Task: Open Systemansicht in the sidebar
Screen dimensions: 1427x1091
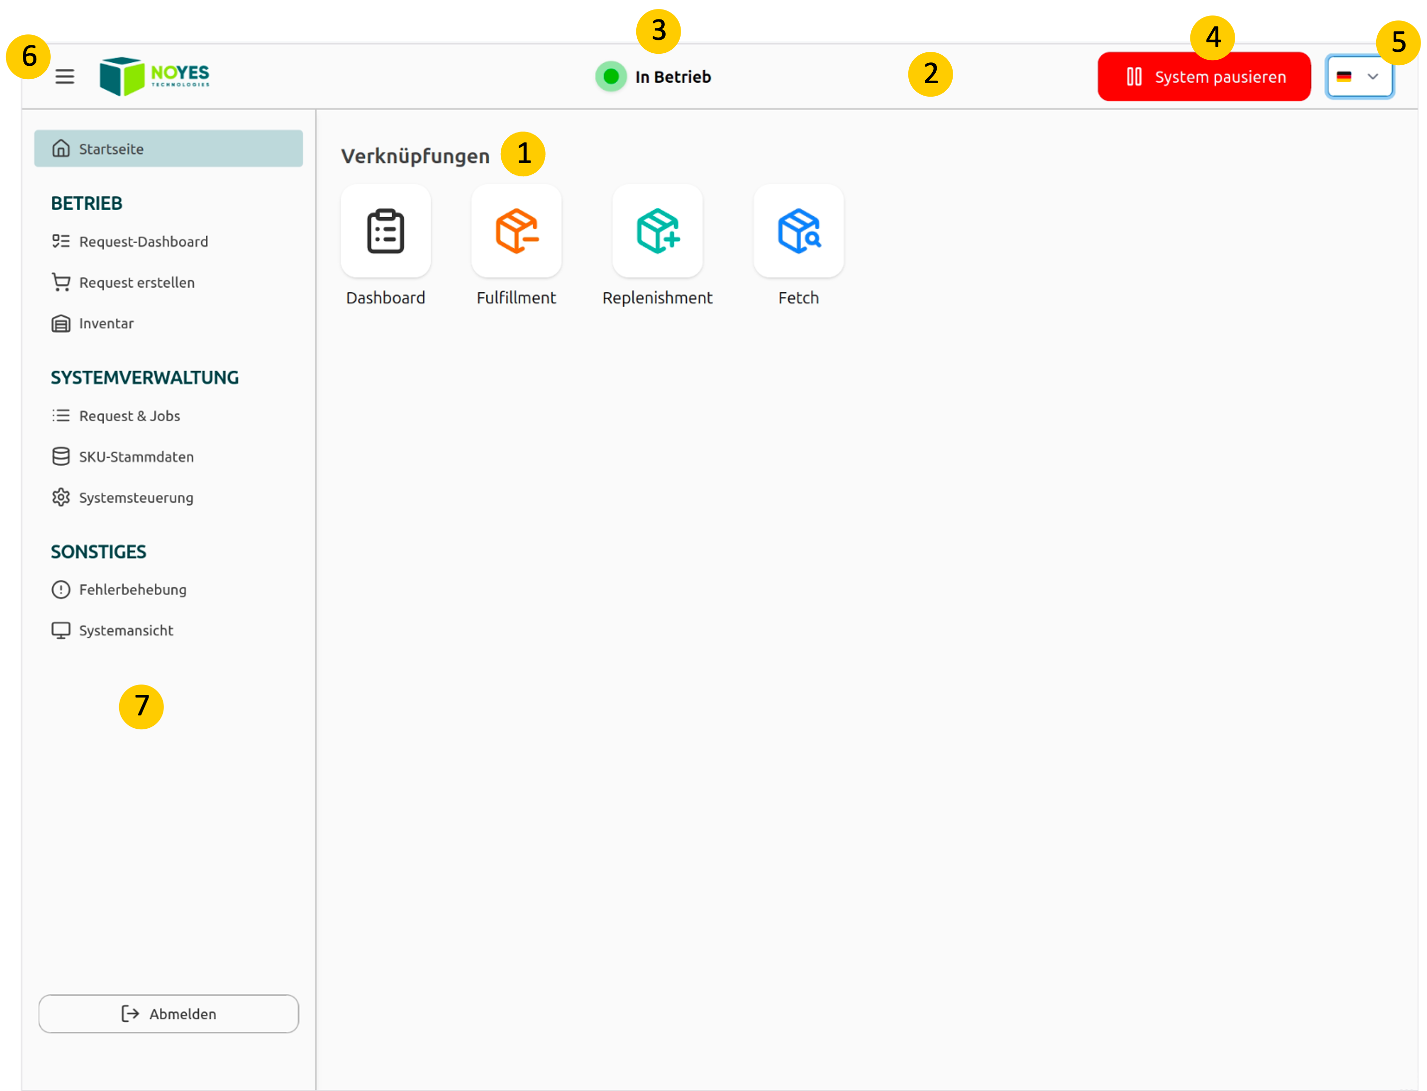Action: click(113, 631)
